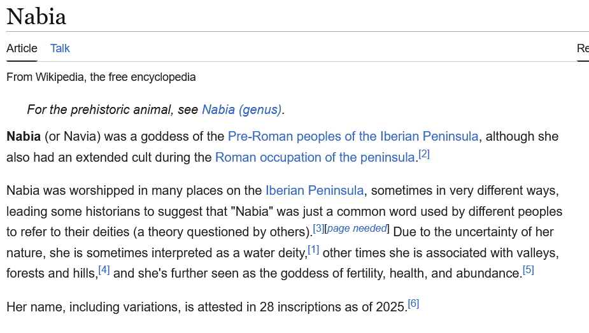The width and height of the screenshot is (589, 333).
Task: Click footnote marker [3]
Action: [318, 229]
